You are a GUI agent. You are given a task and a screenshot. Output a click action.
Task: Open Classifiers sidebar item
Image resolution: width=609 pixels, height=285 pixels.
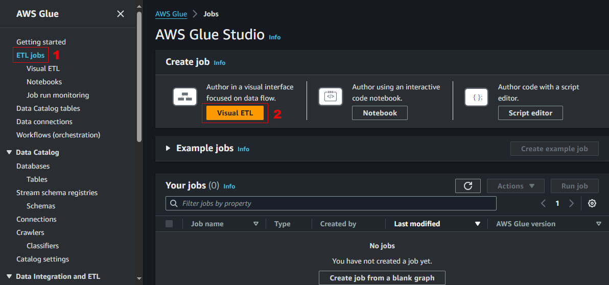43,246
